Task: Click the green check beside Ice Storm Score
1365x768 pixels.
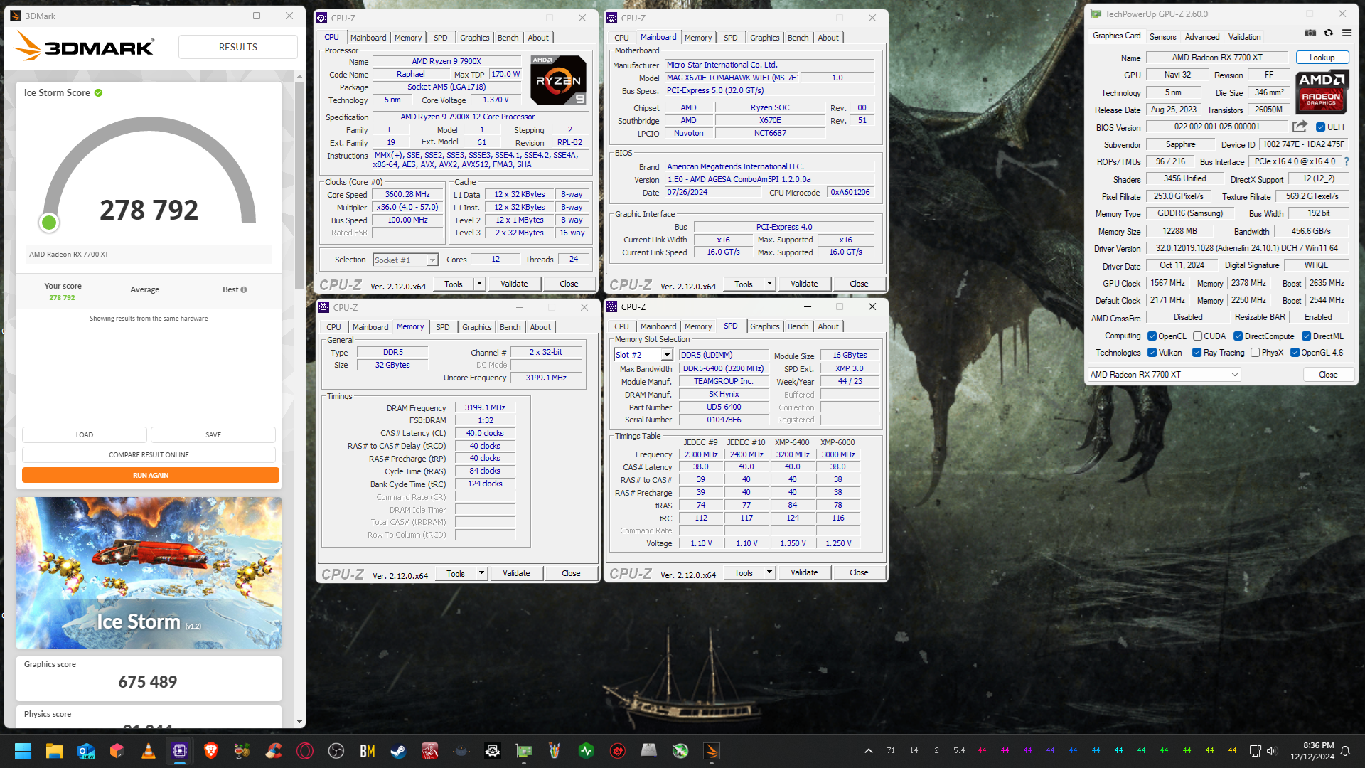Action: pyautogui.click(x=98, y=92)
